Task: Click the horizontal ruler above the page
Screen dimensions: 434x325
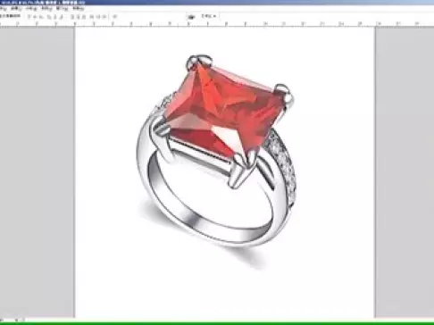Action: pos(217,24)
